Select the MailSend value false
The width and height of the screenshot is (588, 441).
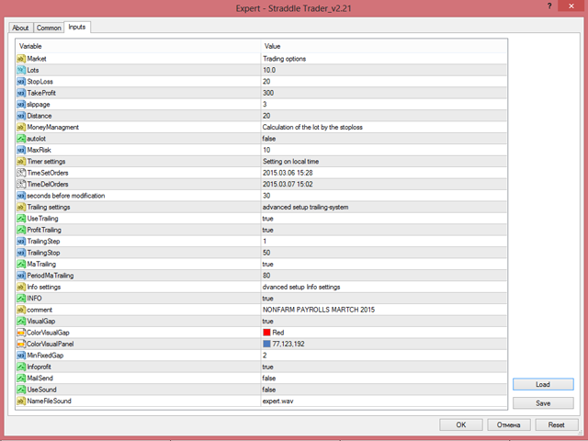[x=269, y=379]
